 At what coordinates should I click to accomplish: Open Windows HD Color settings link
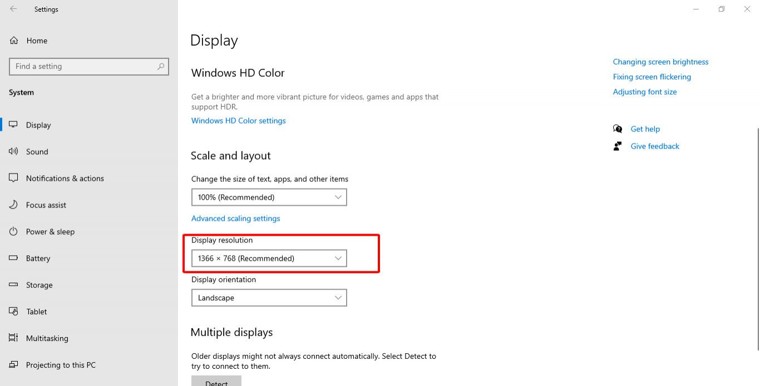click(238, 121)
